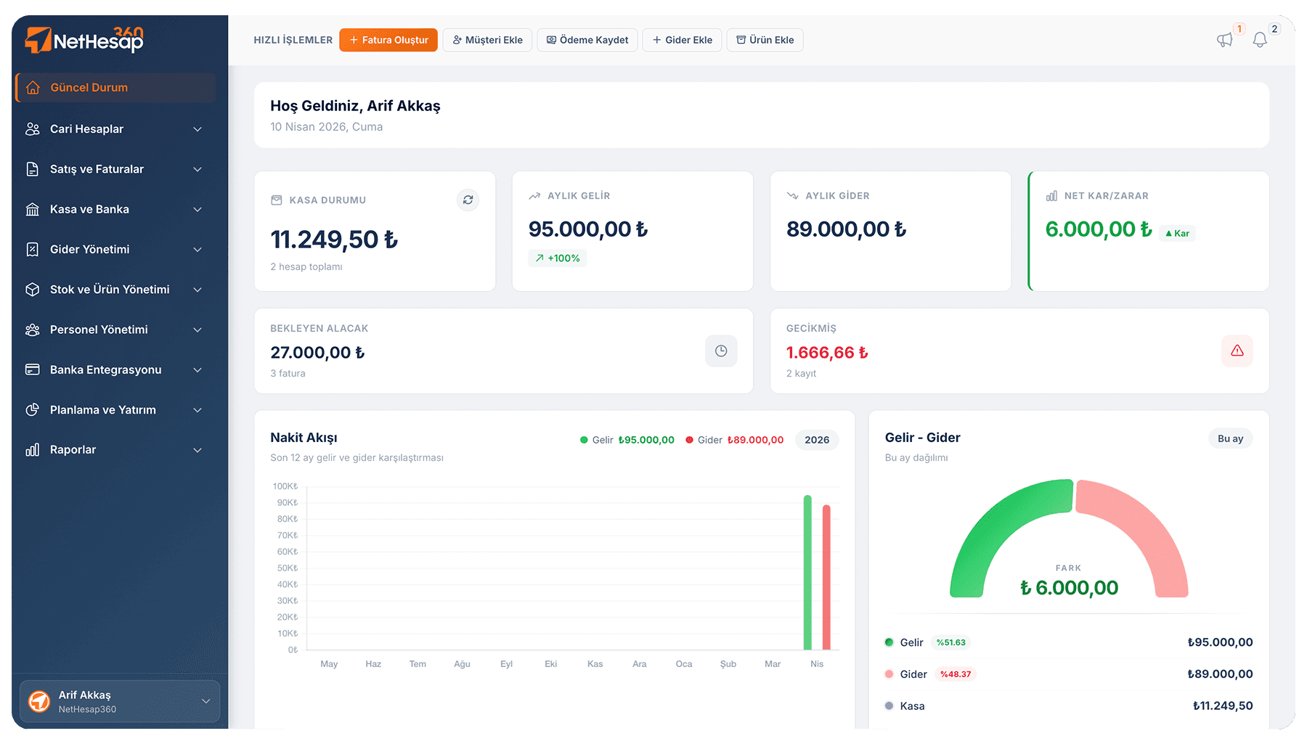Click the NetHesap360 logo
This screenshot has width=1307, height=744.
tap(84, 40)
